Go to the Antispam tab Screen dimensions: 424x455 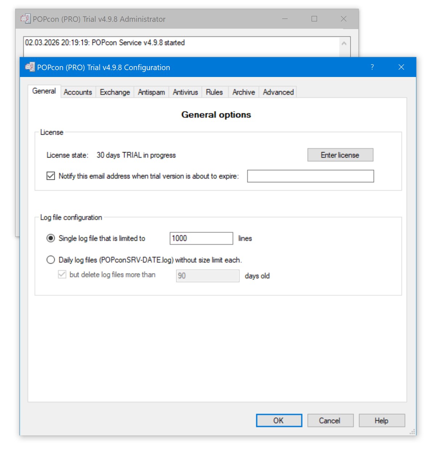[x=151, y=92]
